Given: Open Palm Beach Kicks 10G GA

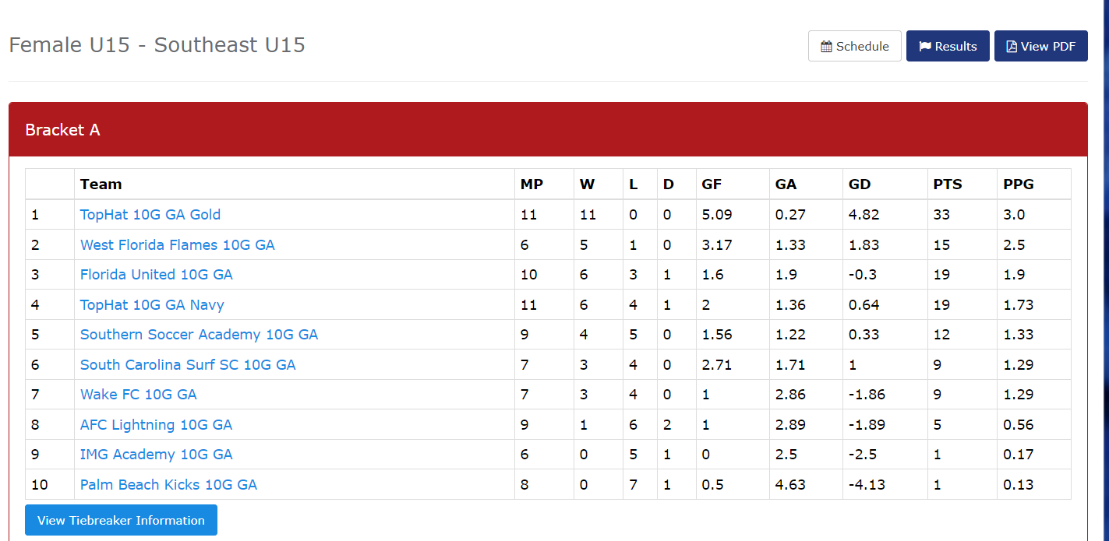Looking at the screenshot, I should 168,485.
